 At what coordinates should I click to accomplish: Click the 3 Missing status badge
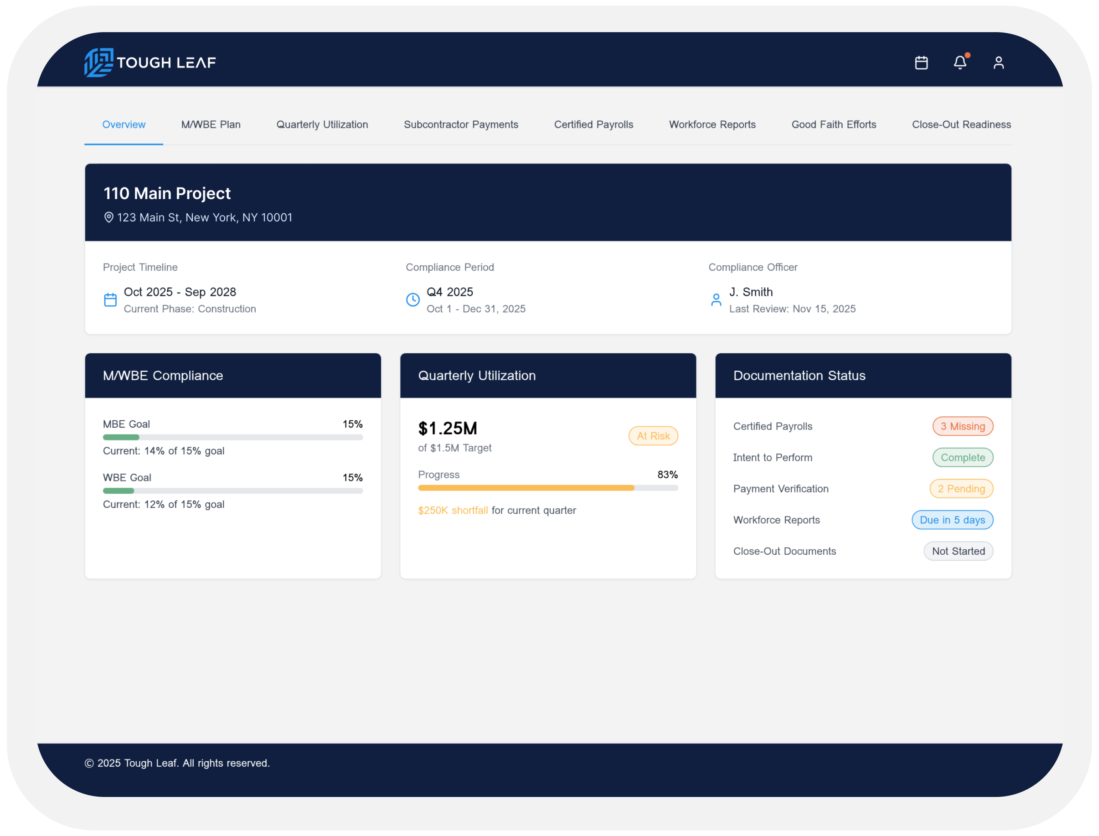click(x=962, y=426)
